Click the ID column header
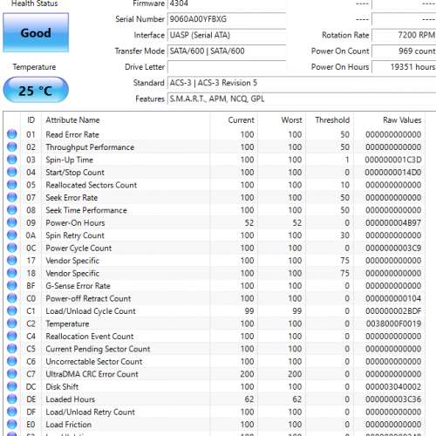 pyautogui.click(x=31, y=120)
